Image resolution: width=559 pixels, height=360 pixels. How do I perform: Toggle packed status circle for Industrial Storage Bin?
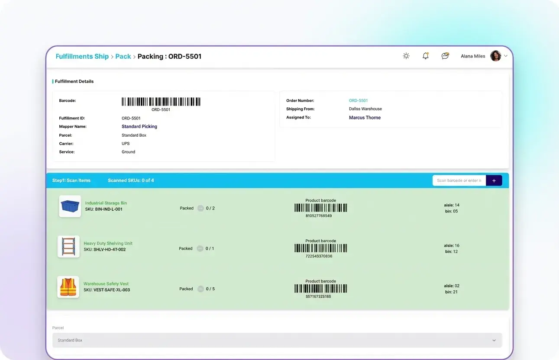click(200, 208)
